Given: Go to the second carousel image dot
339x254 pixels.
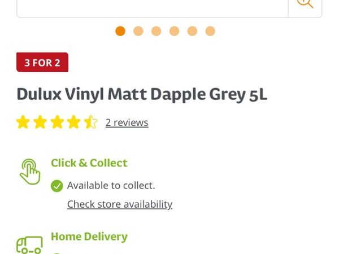Looking at the screenshot, I should 138,31.
